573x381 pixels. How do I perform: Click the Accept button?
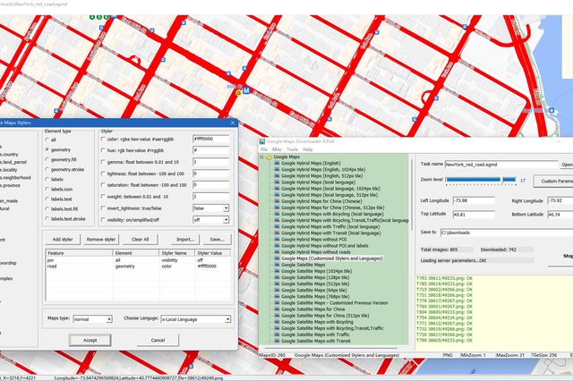click(90, 340)
